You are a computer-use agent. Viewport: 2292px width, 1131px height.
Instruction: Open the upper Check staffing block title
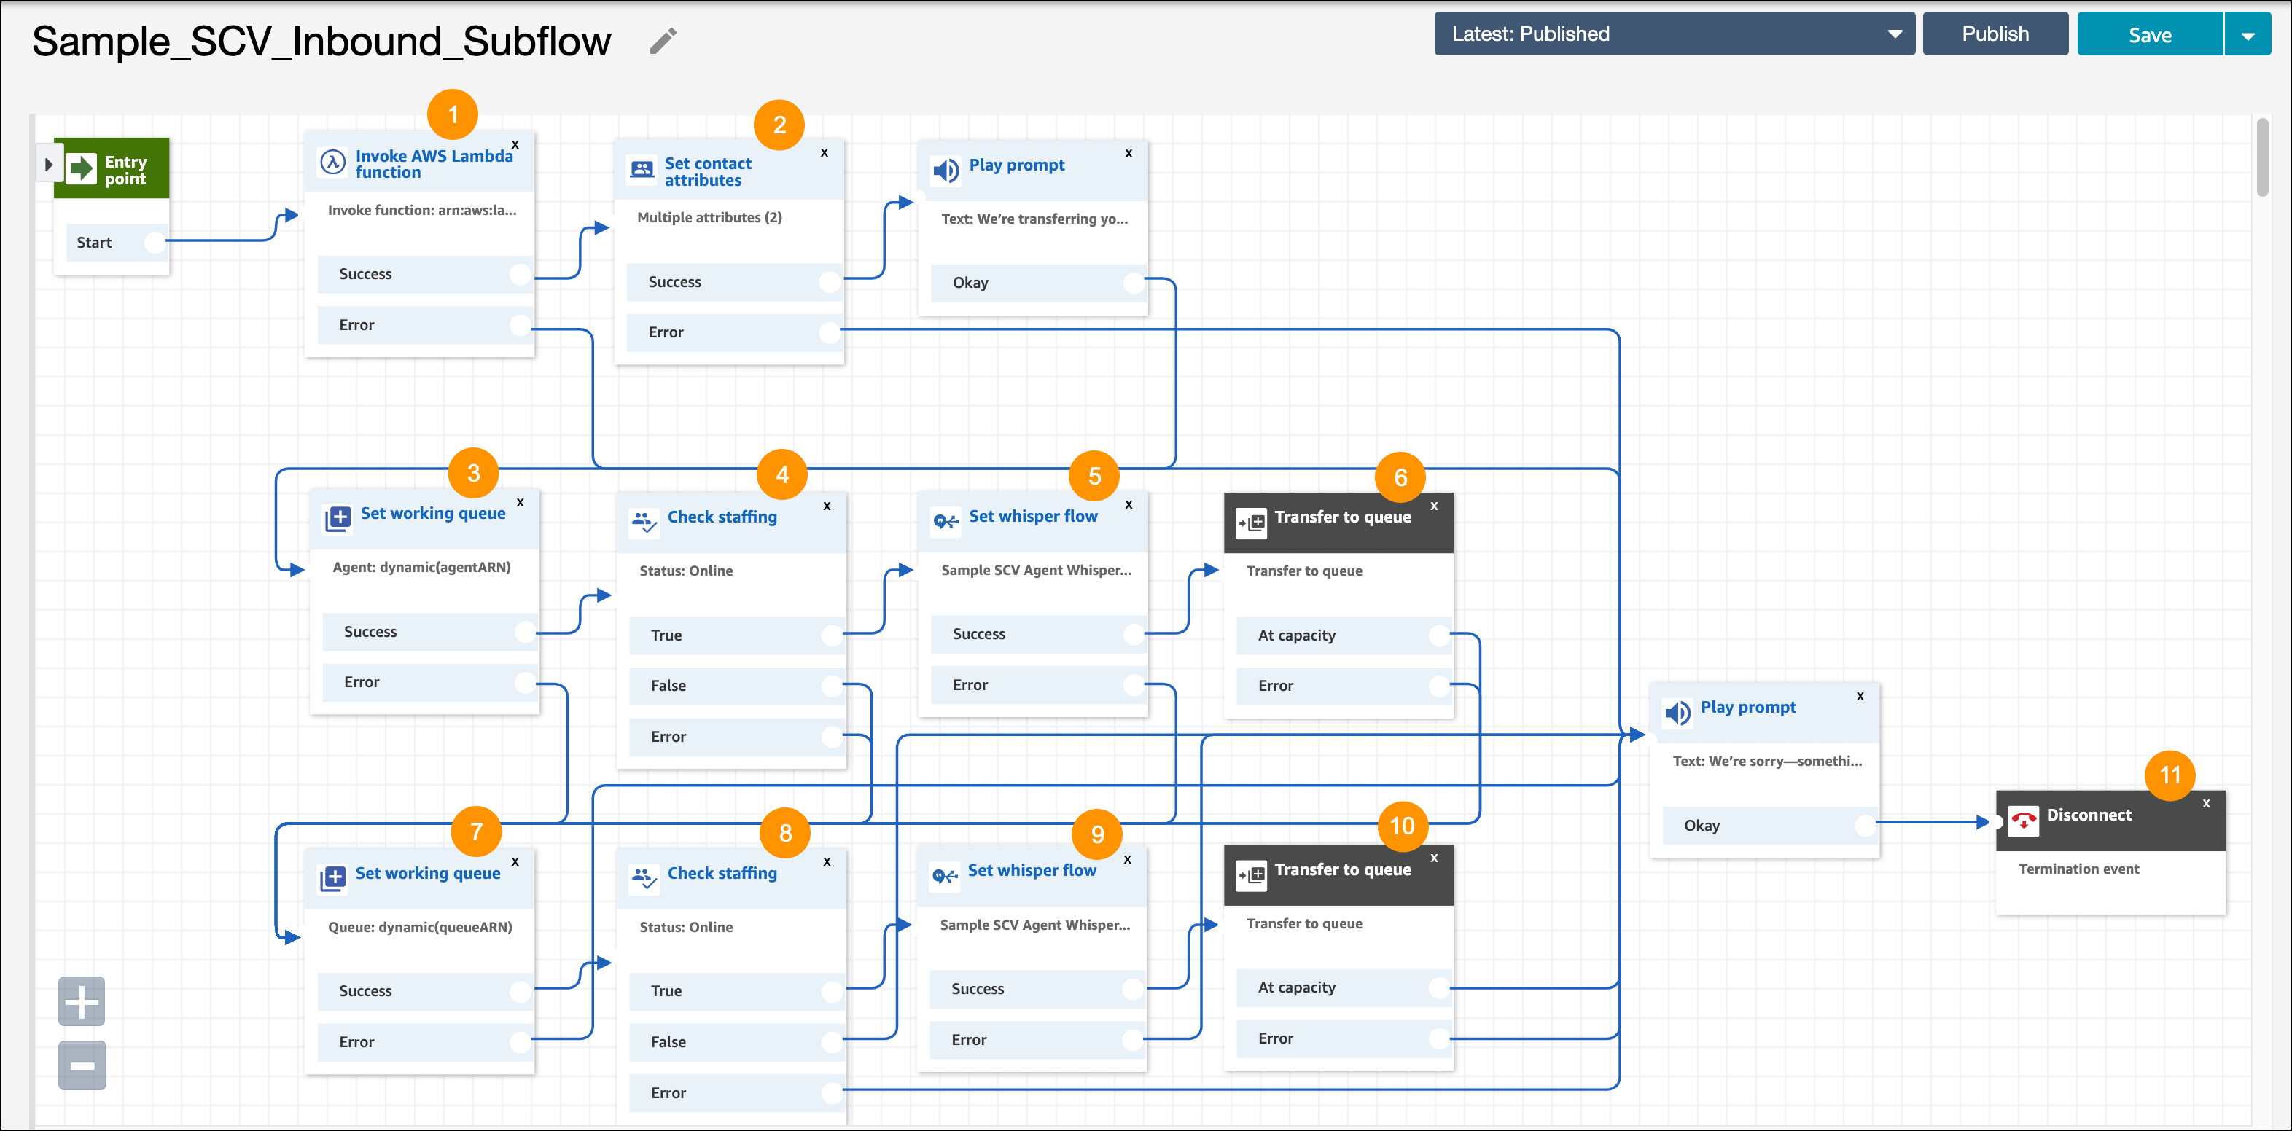click(x=722, y=517)
